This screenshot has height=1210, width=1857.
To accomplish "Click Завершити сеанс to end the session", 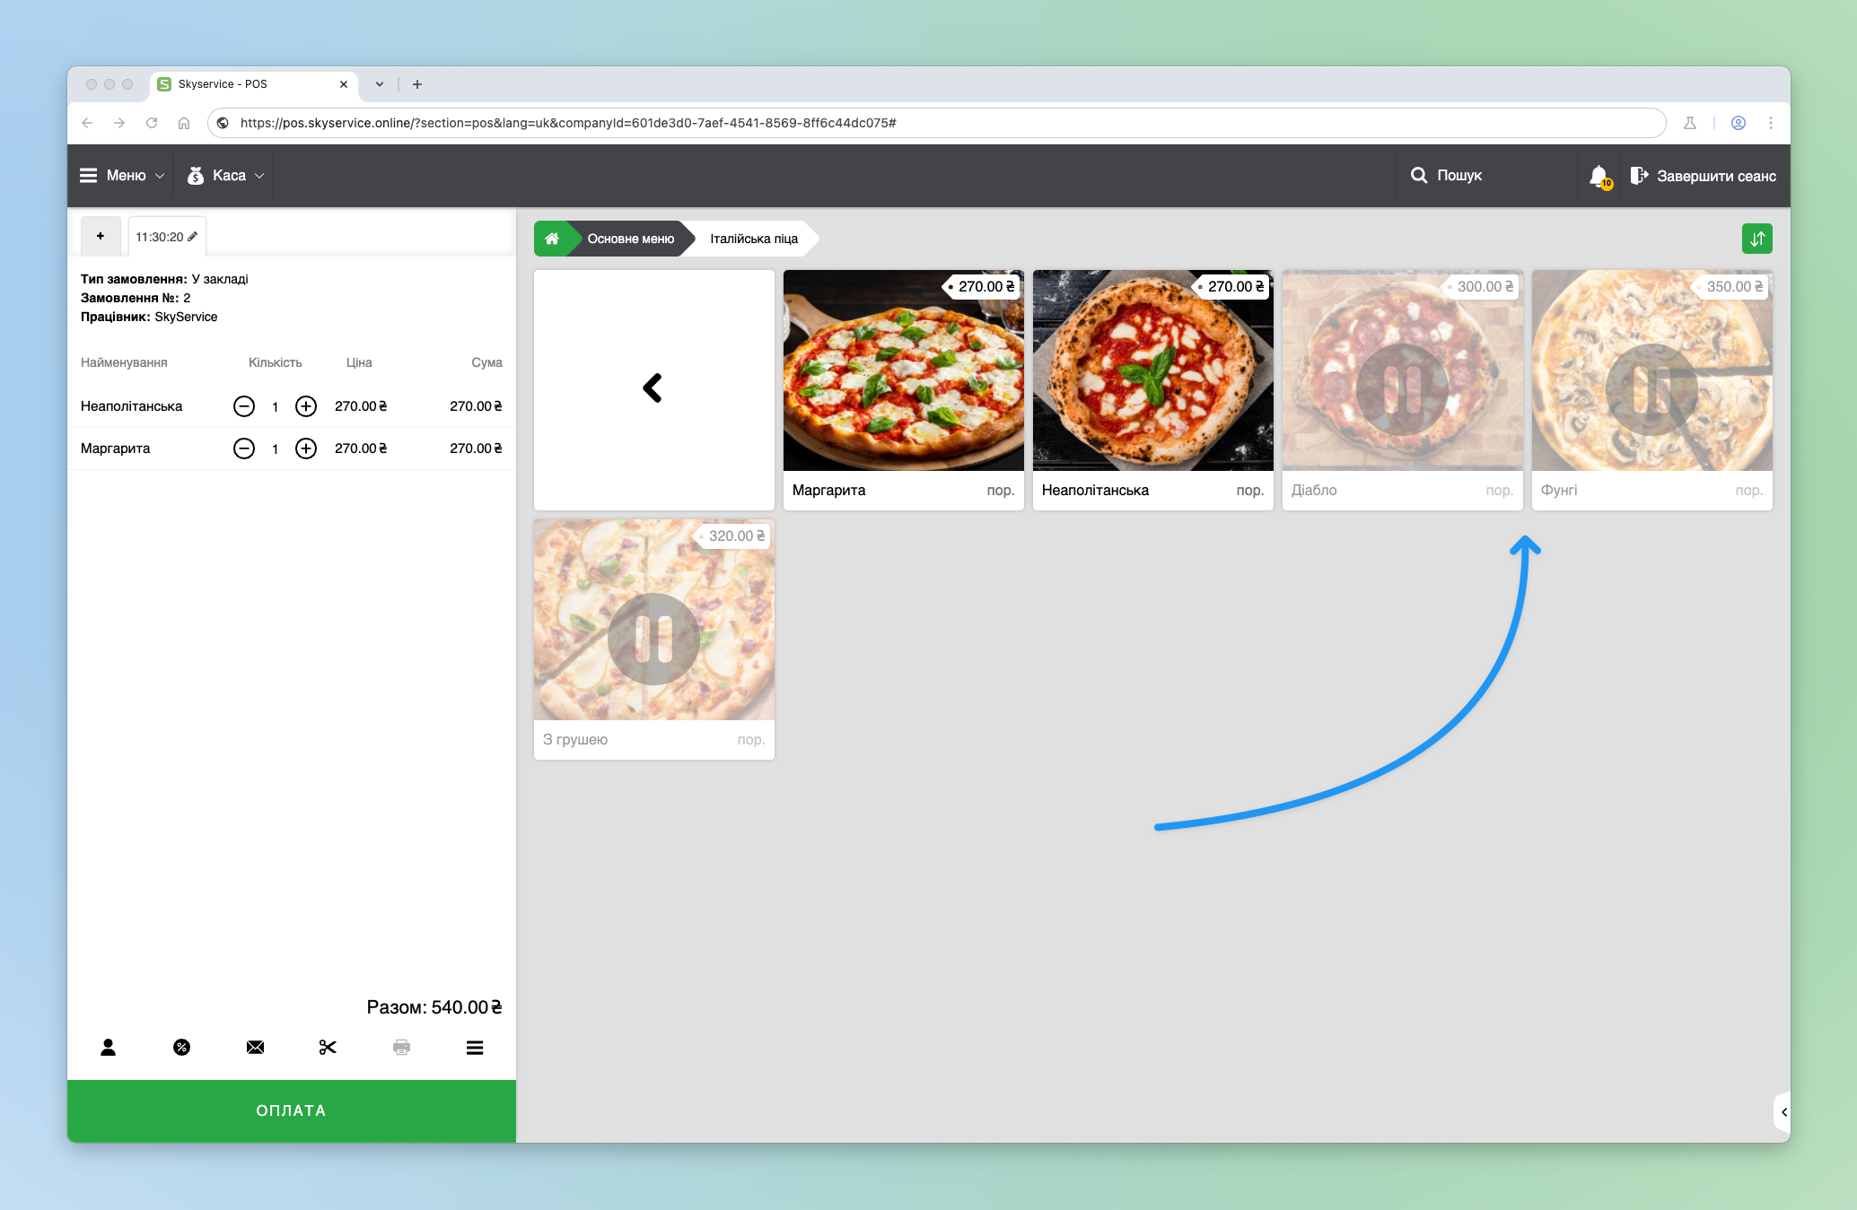I will pos(1703,176).
